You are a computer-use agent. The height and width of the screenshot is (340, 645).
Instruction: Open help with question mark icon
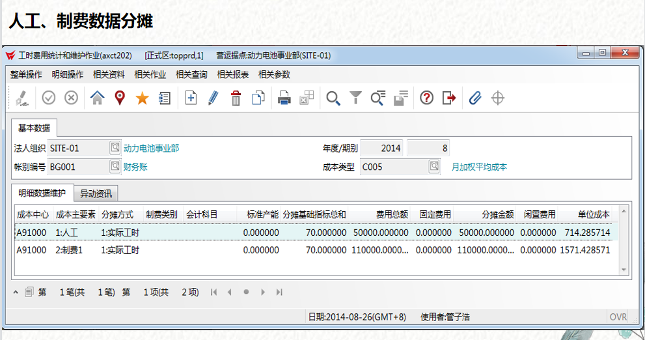(426, 98)
